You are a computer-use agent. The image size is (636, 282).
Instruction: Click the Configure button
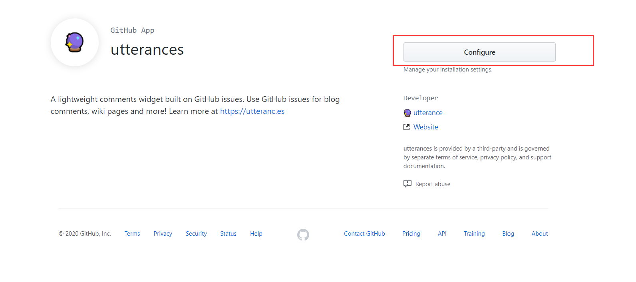(479, 52)
